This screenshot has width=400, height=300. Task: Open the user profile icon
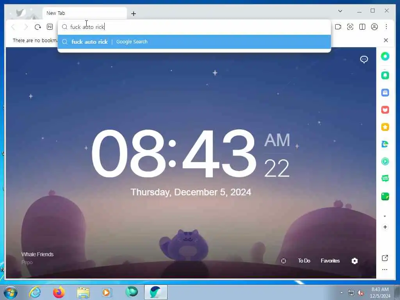(374, 27)
